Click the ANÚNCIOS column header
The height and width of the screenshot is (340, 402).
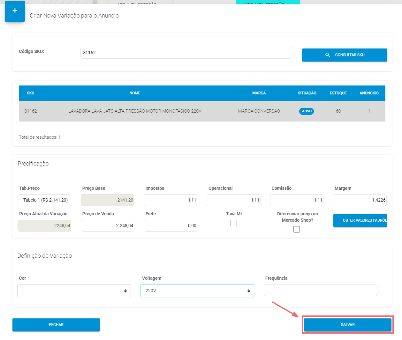pos(369,93)
